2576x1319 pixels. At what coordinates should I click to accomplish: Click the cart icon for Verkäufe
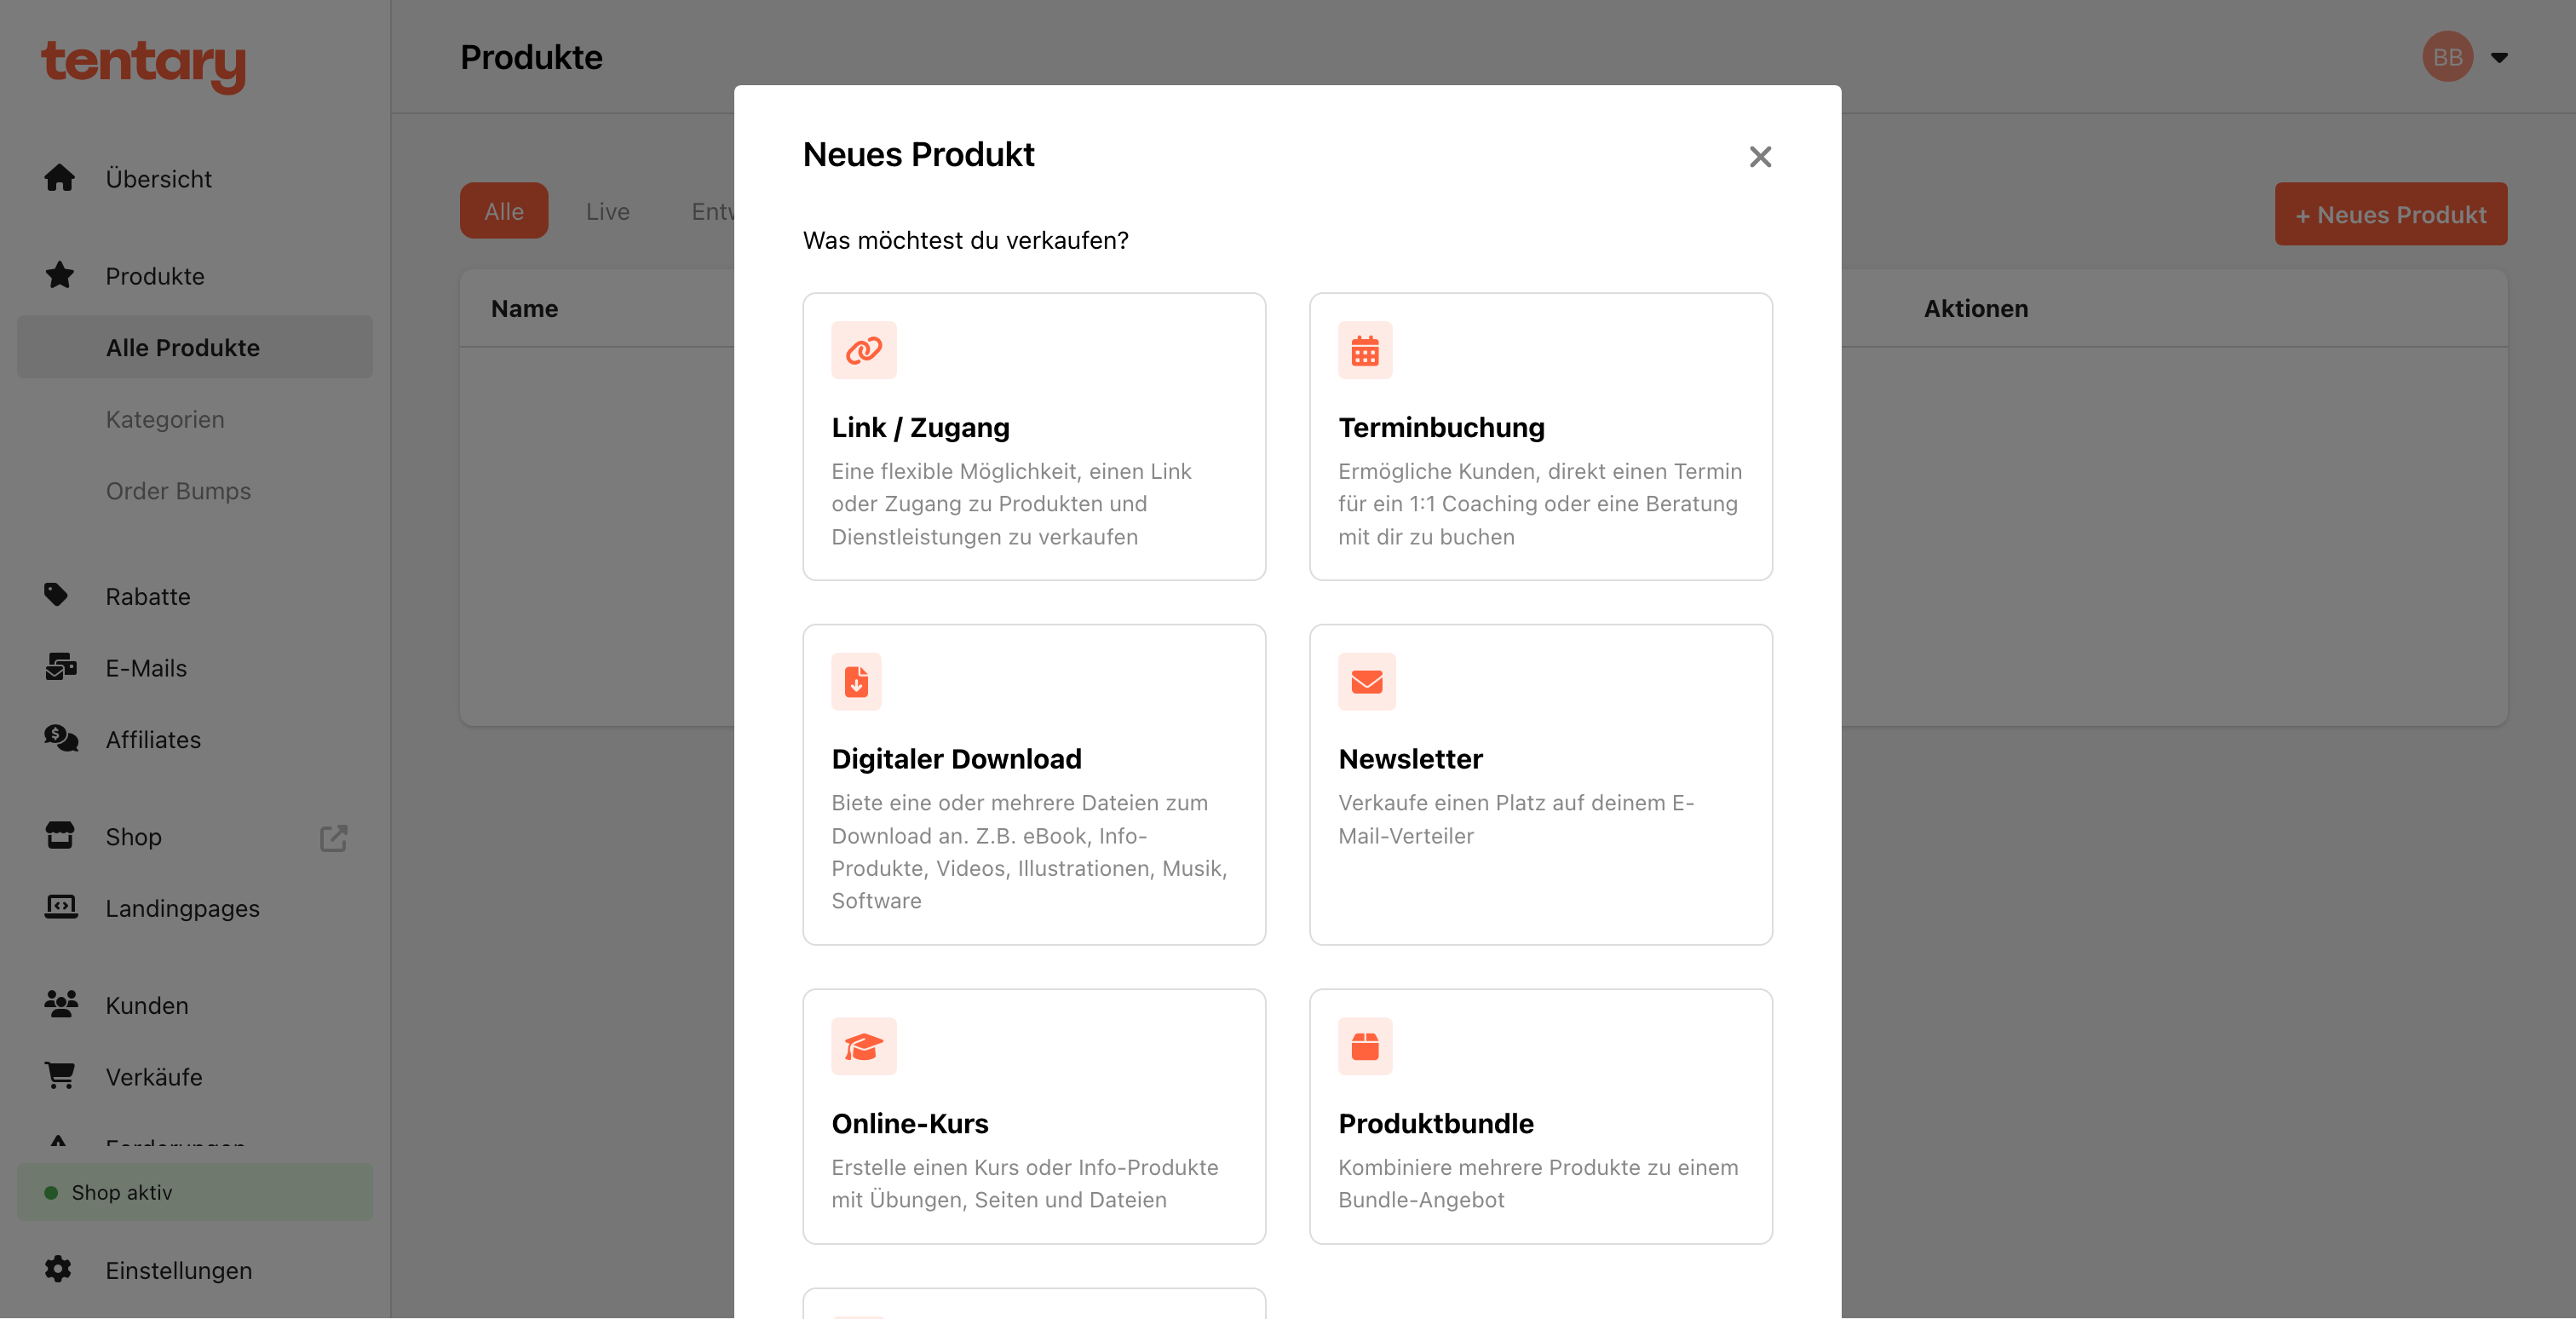(60, 1076)
